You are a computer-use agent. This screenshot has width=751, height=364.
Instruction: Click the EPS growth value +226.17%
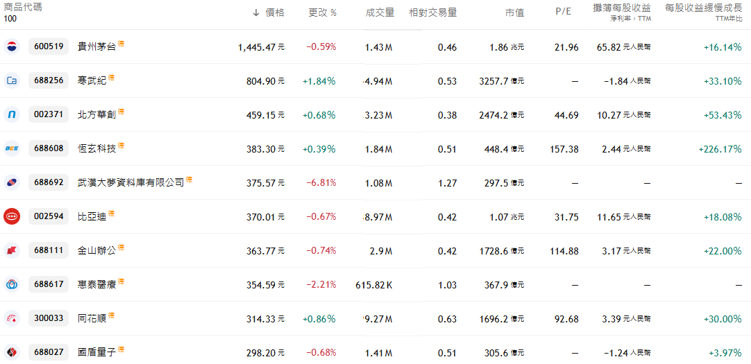coord(720,149)
